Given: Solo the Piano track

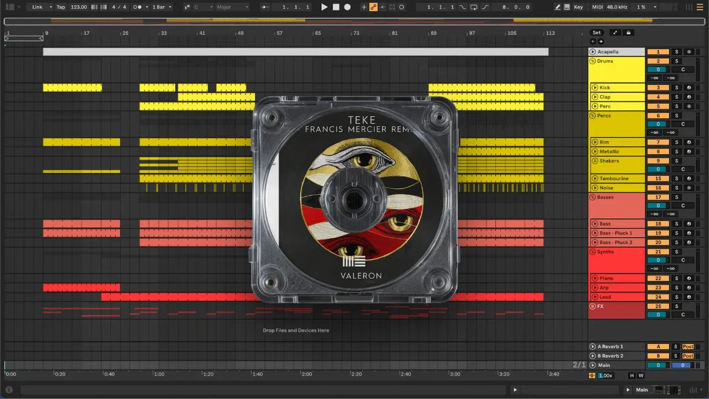Looking at the screenshot, I should click(x=676, y=278).
